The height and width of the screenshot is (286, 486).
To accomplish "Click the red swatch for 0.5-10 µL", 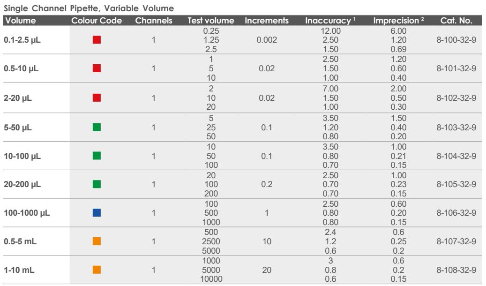I will point(97,68).
